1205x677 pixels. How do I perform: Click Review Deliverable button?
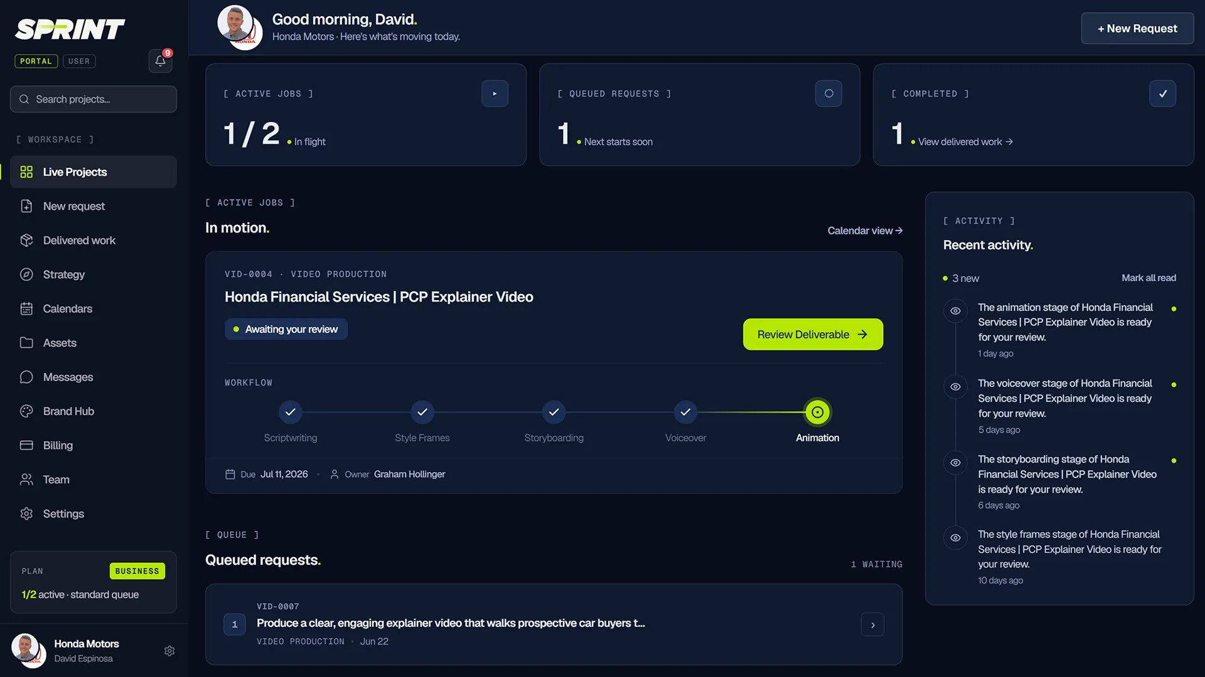[813, 334]
